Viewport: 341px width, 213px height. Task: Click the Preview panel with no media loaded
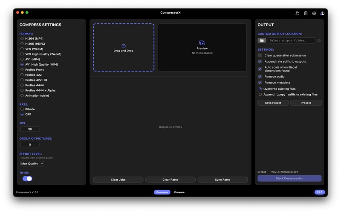pyautogui.click(x=202, y=47)
